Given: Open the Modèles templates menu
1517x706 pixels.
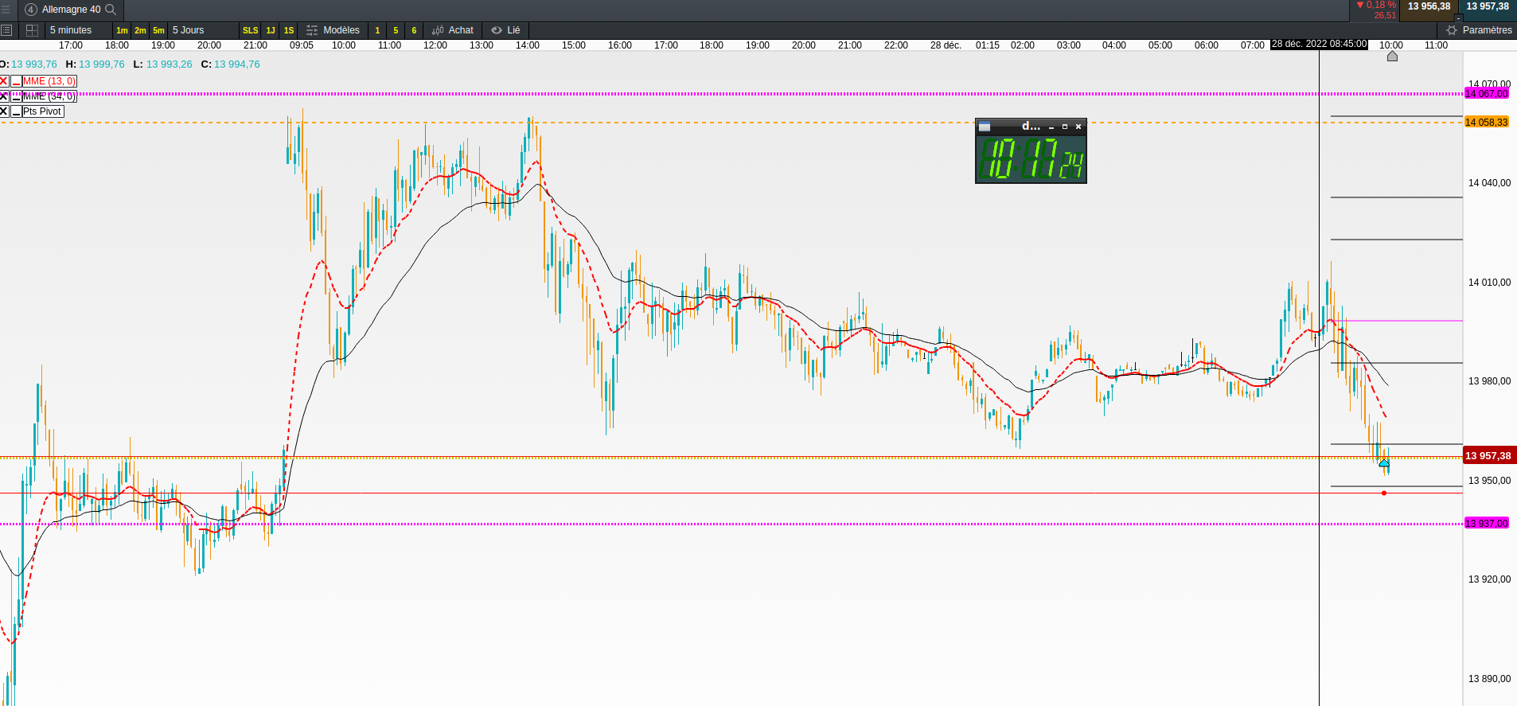Looking at the screenshot, I should 333,30.
